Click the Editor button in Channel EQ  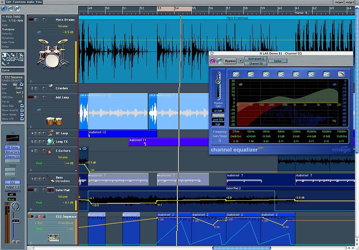(278, 61)
